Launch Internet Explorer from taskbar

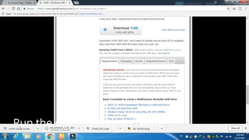pyautogui.click(x=16, y=136)
